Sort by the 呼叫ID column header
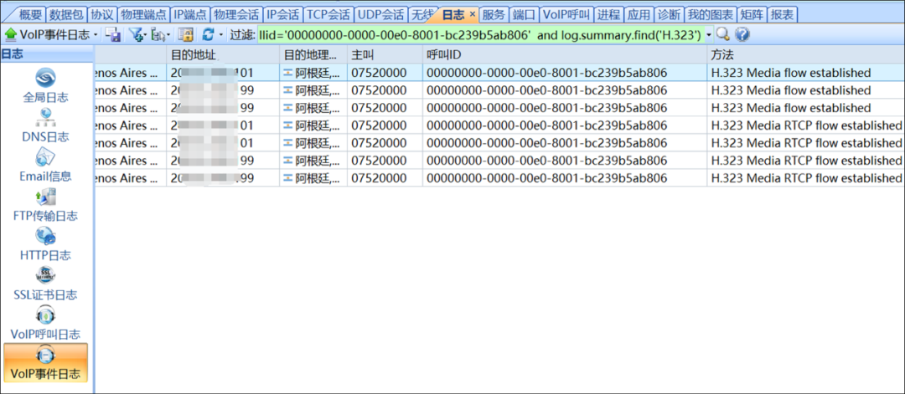 [565, 55]
